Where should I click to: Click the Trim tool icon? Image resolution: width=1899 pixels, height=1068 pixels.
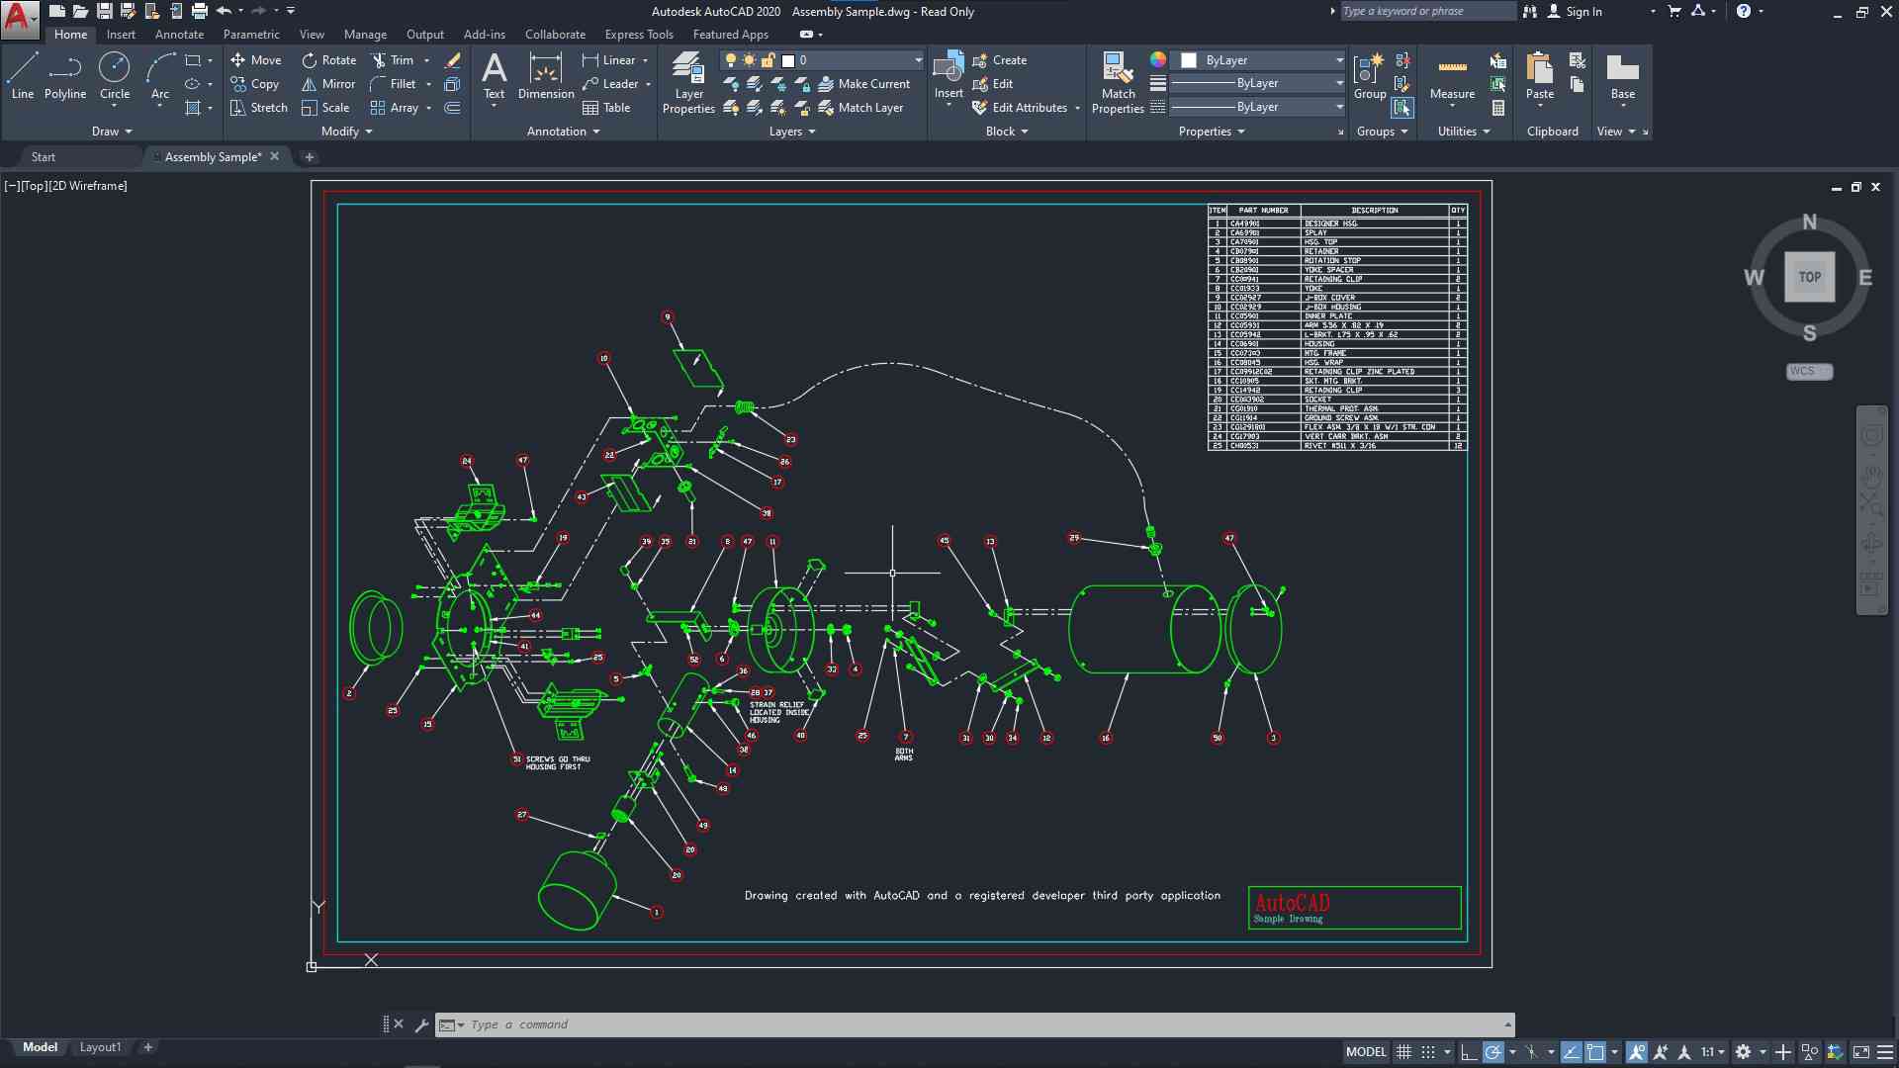379,60
